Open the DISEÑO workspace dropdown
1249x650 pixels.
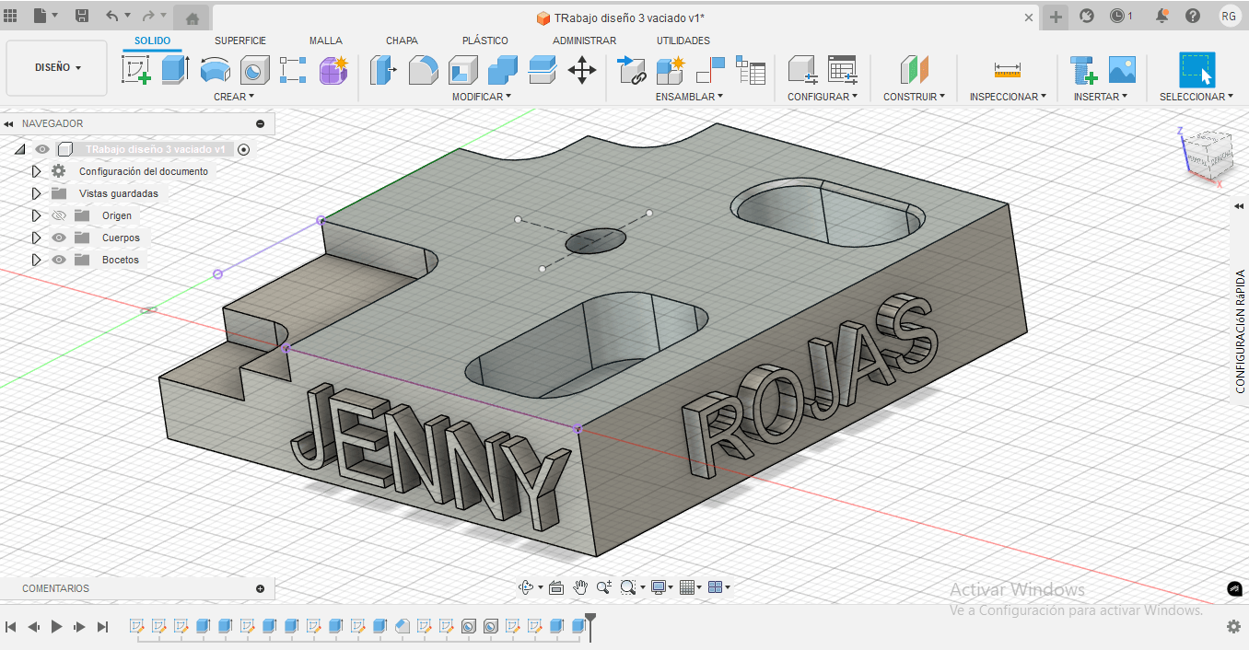coord(57,67)
